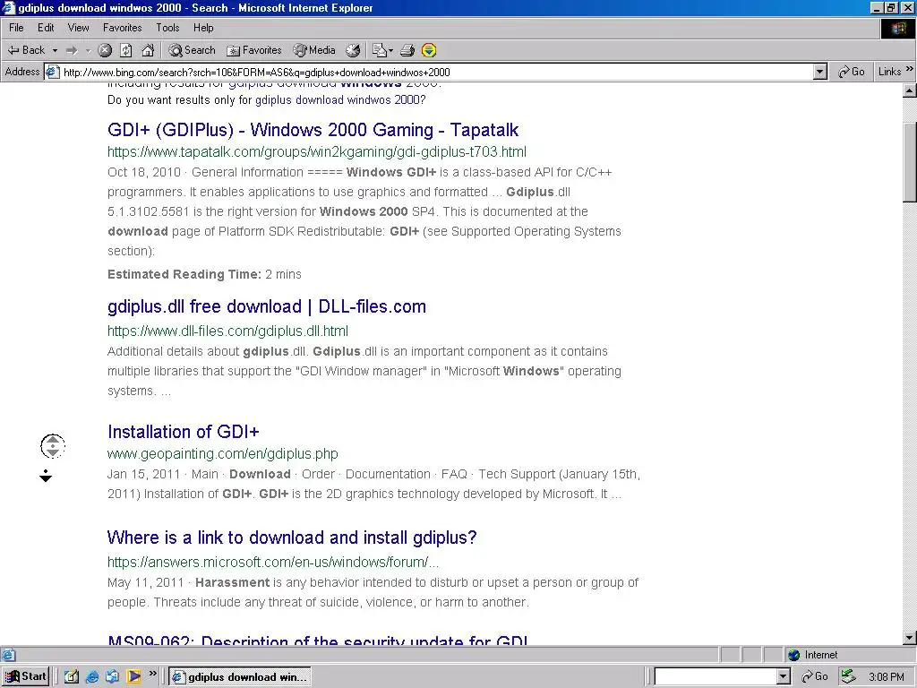Image resolution: width=917 pixels, height=688 pixels.
Task: Click the vertical scrollbar up arrow
Action: pos(910,90)
